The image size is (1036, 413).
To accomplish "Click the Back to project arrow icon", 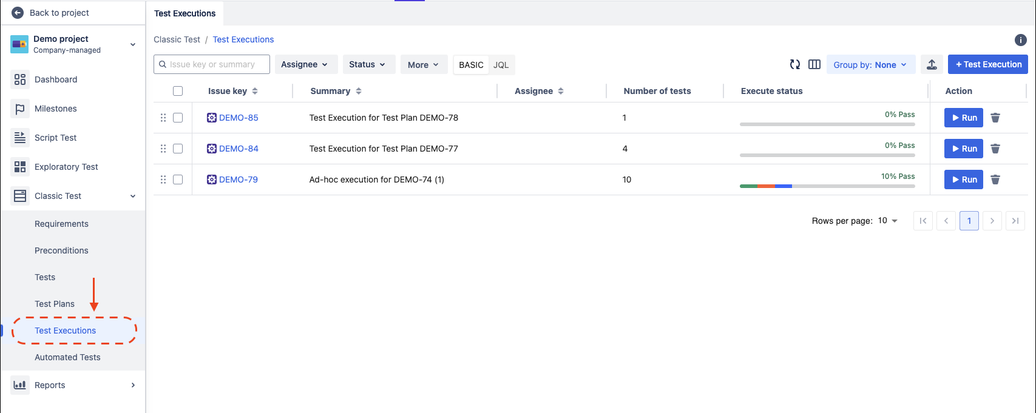I will coord(18,13).
